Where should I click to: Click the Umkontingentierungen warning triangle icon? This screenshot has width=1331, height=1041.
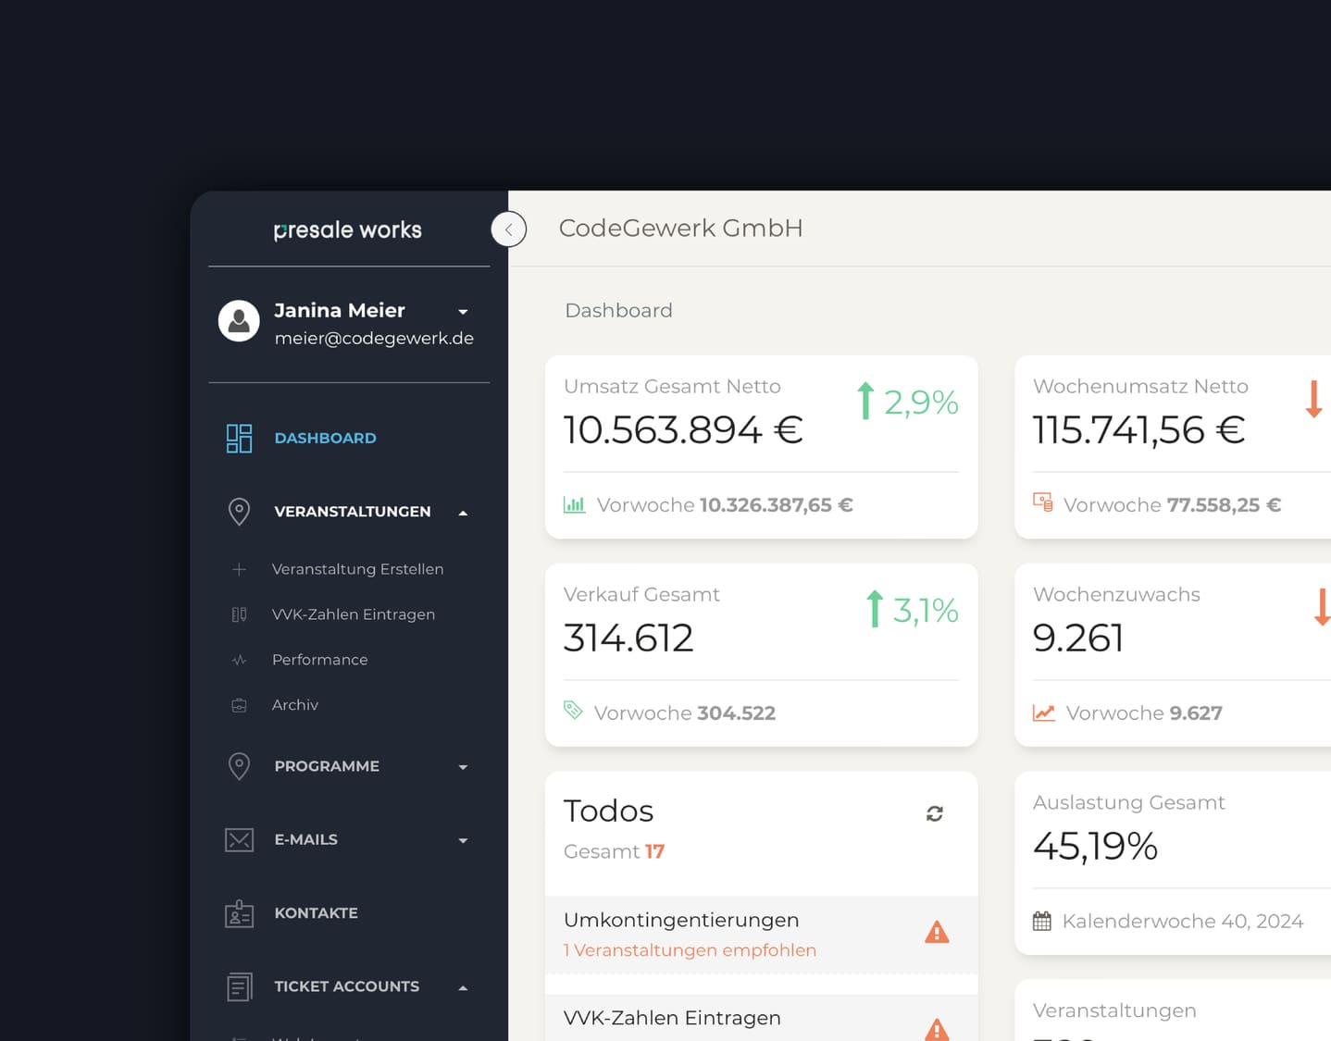pos(937,933)
